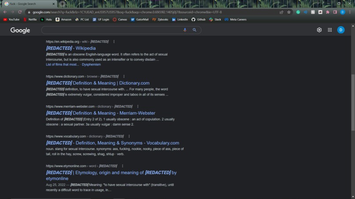Open the Dysphemism sublink
This screenshot has height=199, width=355.
point(91,65)
